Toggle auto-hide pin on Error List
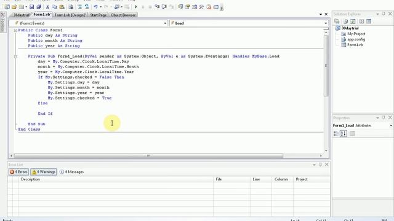Viewport: 394px width, 221px height. pyautogui.click(x=320, y=165)
